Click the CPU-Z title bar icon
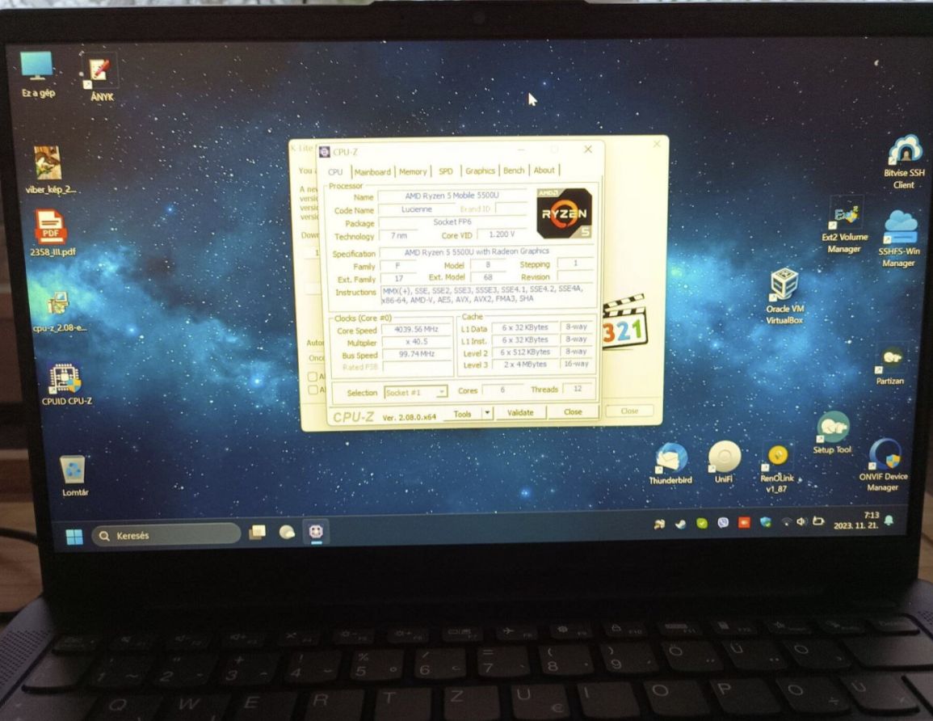This screenshot has width=933, height=721. point(324,152)
